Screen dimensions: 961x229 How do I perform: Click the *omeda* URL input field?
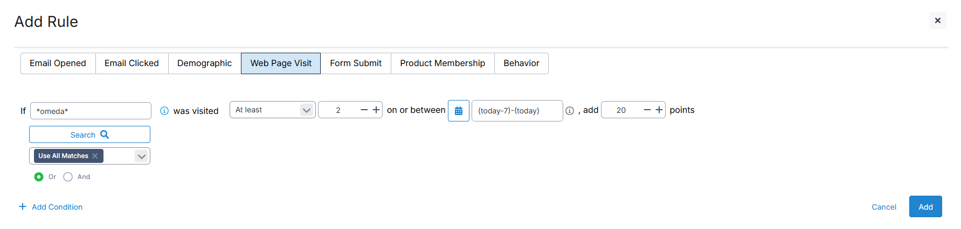point(91,111)
